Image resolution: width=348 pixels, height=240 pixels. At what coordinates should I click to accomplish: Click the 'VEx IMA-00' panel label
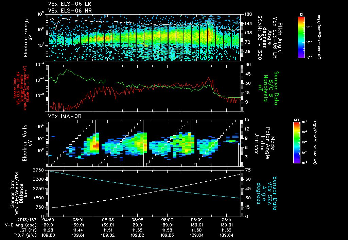pos(65,116)
